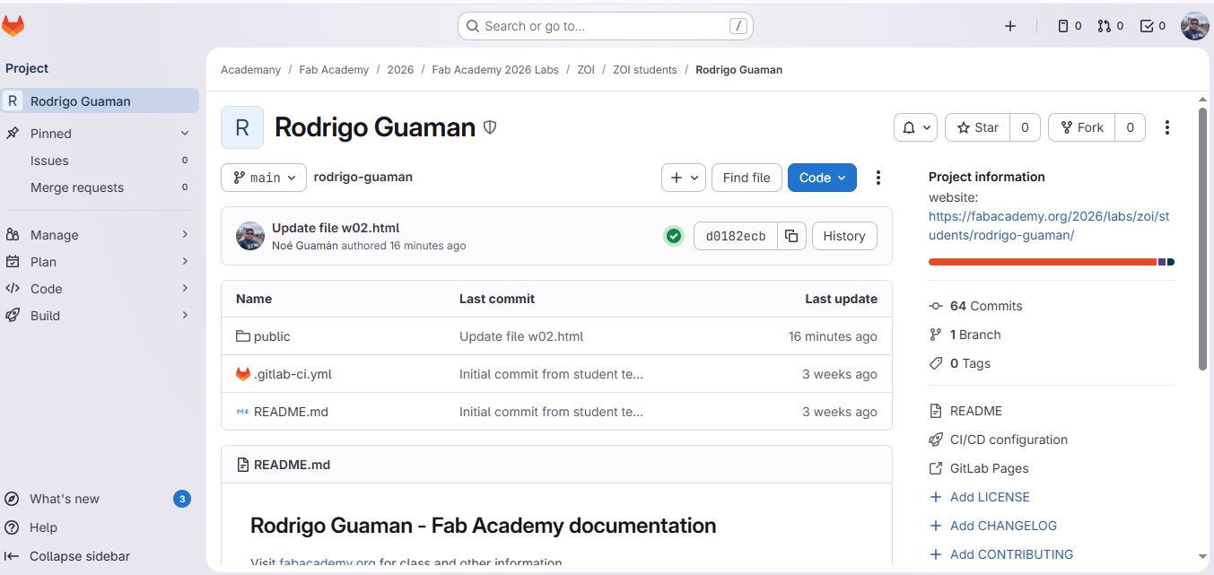Open the user avatar menu
Screen dimensions: 1214x575
point(1194,26)
